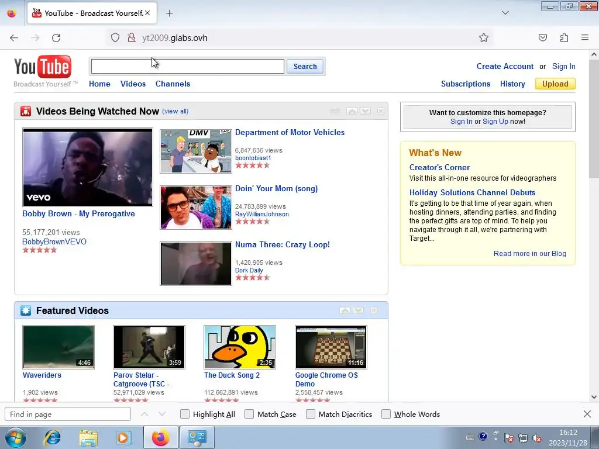
Task: Open Department of Motor Vehicles thumbnail
Action: click(195, 151)
